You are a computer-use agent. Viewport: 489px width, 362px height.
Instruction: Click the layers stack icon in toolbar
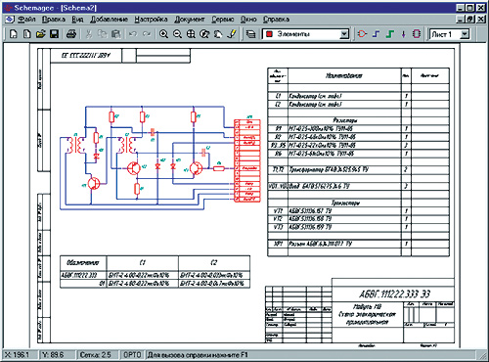(x=250, y=34)
